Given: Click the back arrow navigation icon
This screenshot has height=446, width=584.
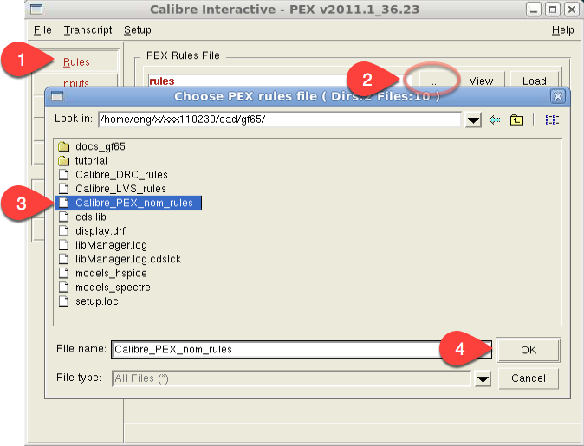Looking at the screenshot, I should (x=495, y=120).
